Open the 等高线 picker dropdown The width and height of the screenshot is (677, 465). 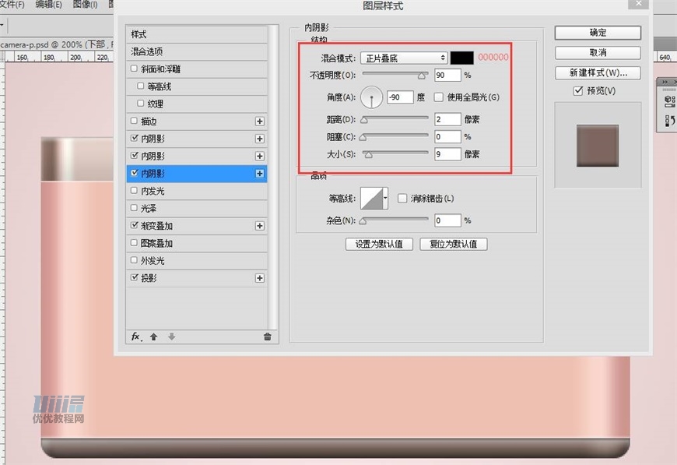(386, 199)
